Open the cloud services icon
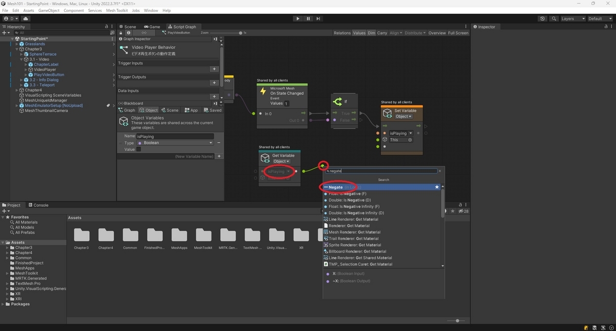 click(26, 18)
